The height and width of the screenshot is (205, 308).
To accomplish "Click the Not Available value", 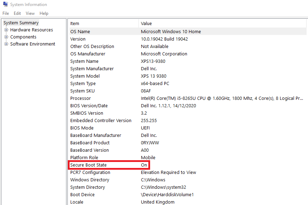I will (x=155, y=47).
